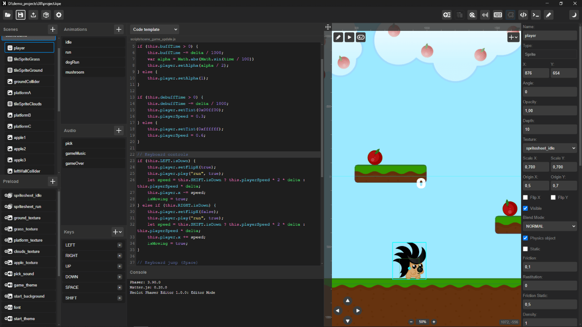582x327 pixels.
Task: Click the export/upload project icon
Action: pos(33,15)
